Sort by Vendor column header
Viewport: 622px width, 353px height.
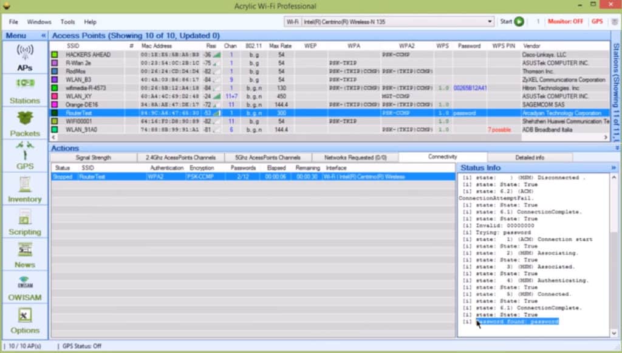tap(531, 46)
